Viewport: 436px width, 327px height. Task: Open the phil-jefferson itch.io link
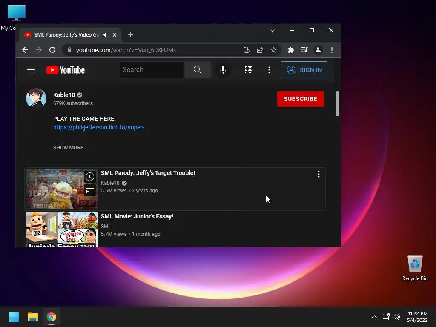pyautogui.click(x=100, y=127)
